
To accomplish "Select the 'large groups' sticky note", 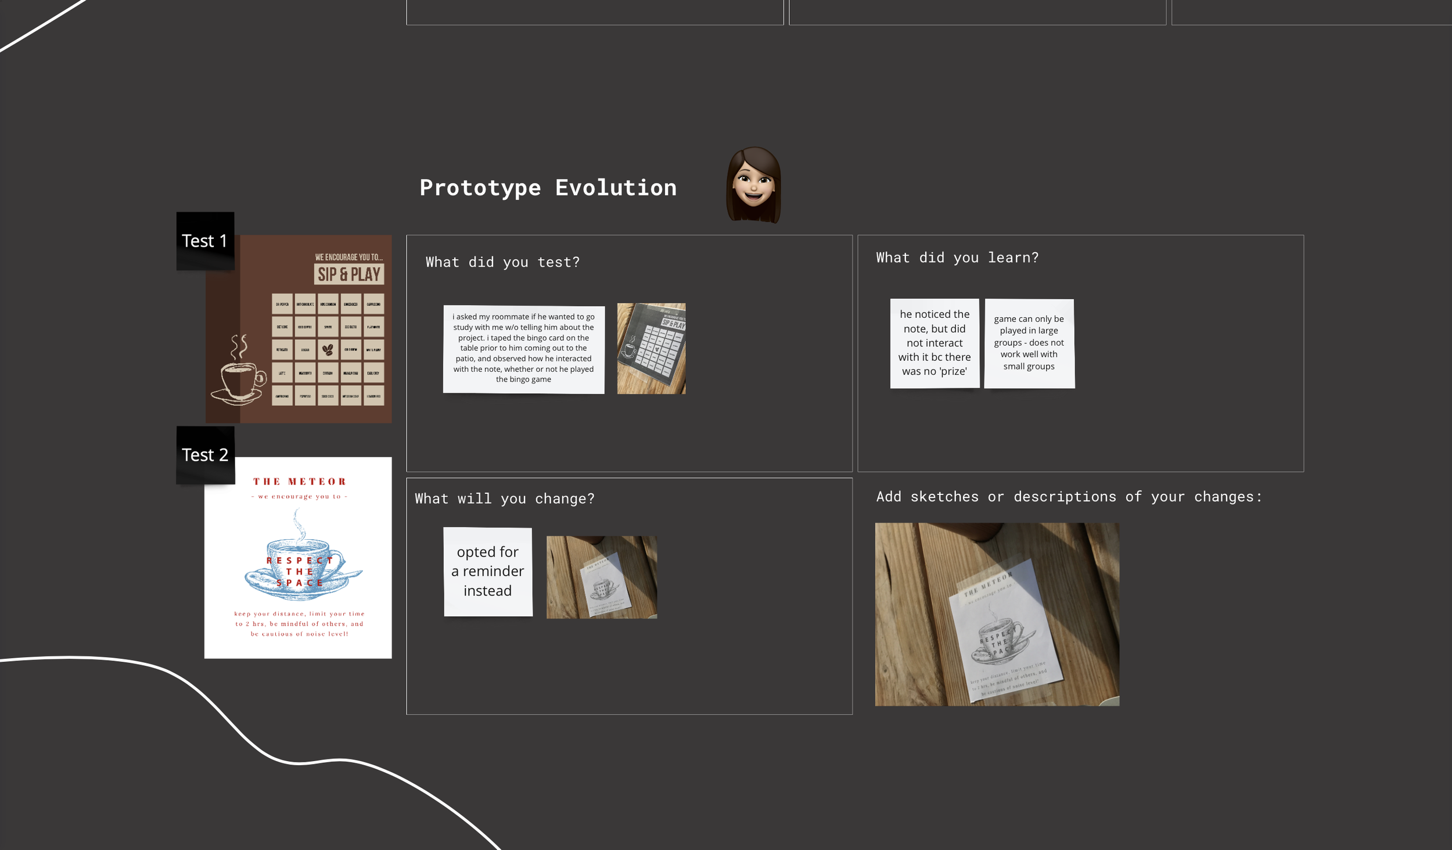I will pyautogui.click(x=1029, y=343).
